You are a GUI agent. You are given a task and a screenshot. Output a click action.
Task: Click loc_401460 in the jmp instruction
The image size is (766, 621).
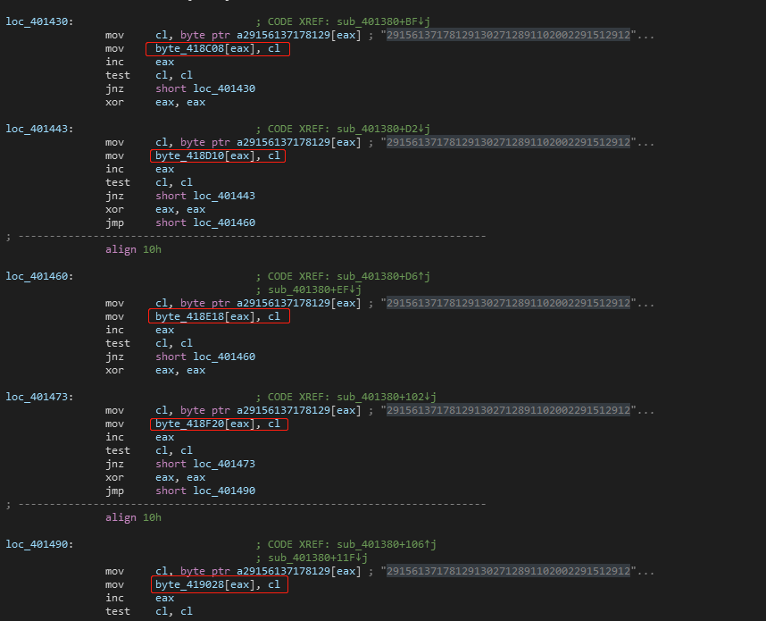pyautogui.click(x=224, y=222)
